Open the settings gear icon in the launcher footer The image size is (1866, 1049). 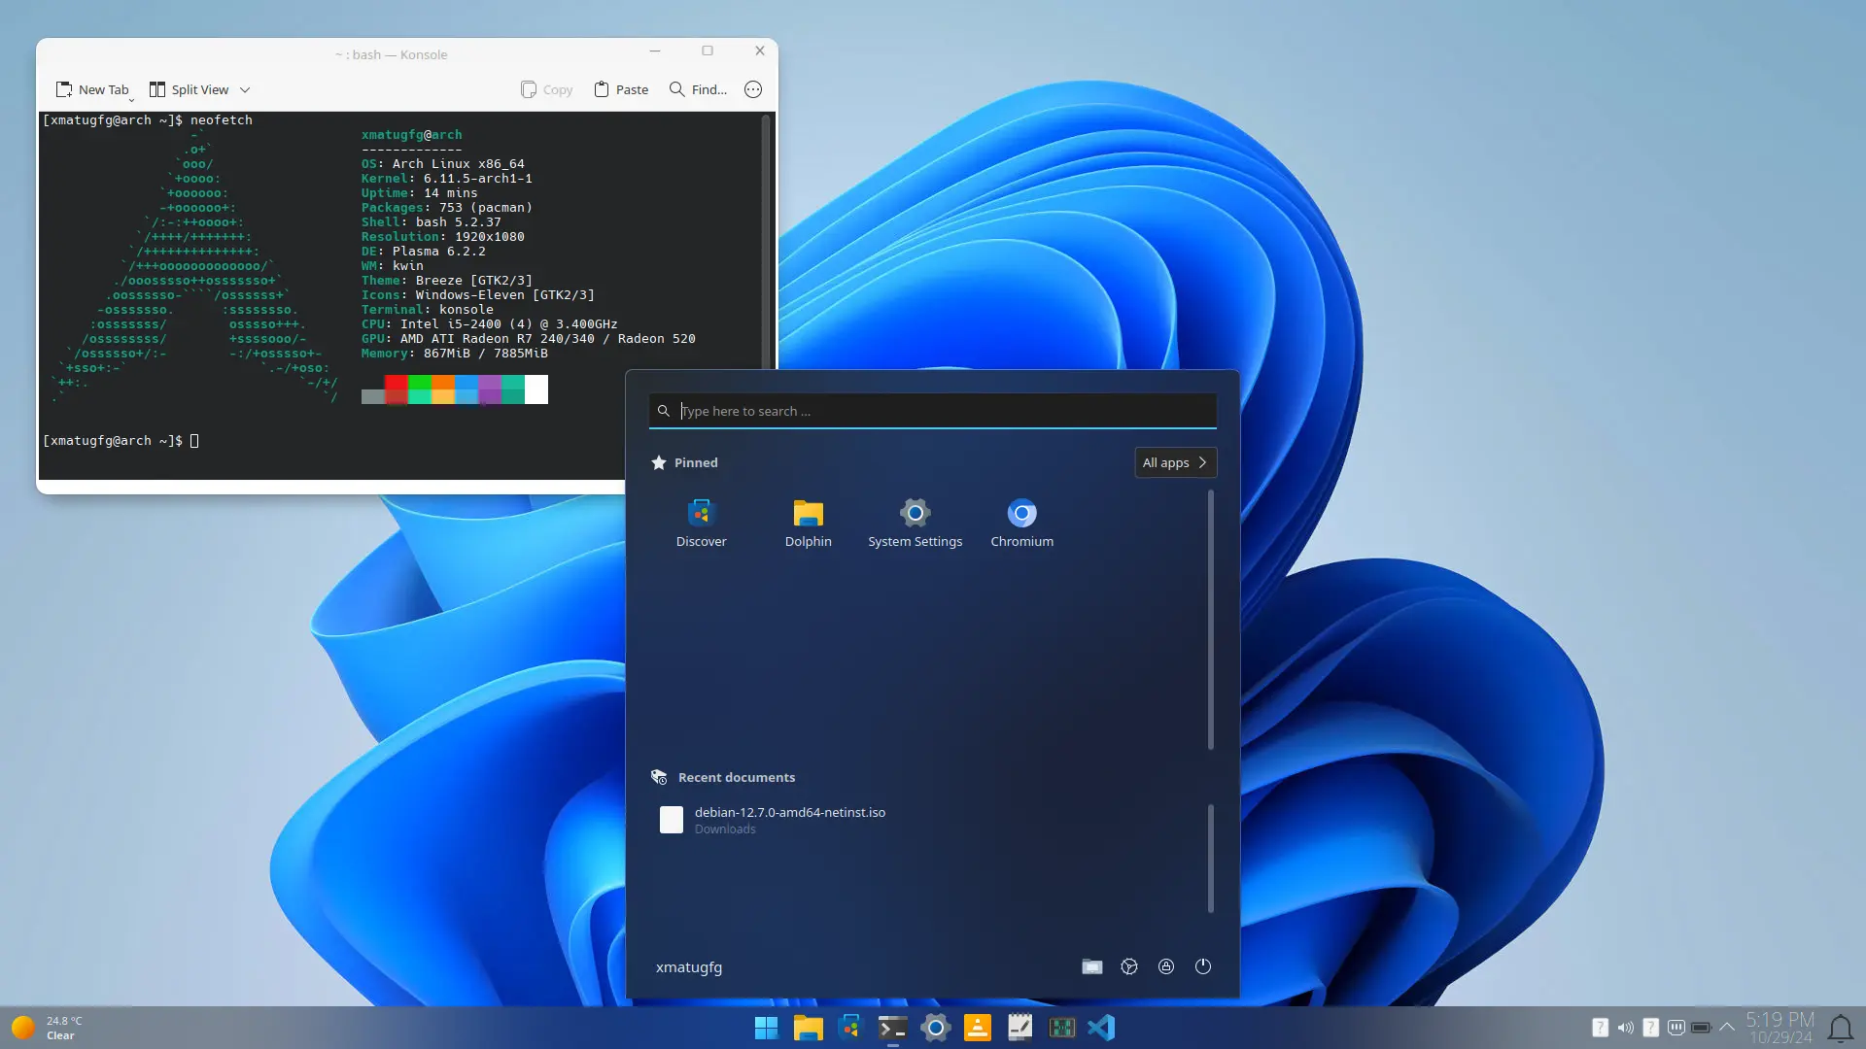point(1129,966)
